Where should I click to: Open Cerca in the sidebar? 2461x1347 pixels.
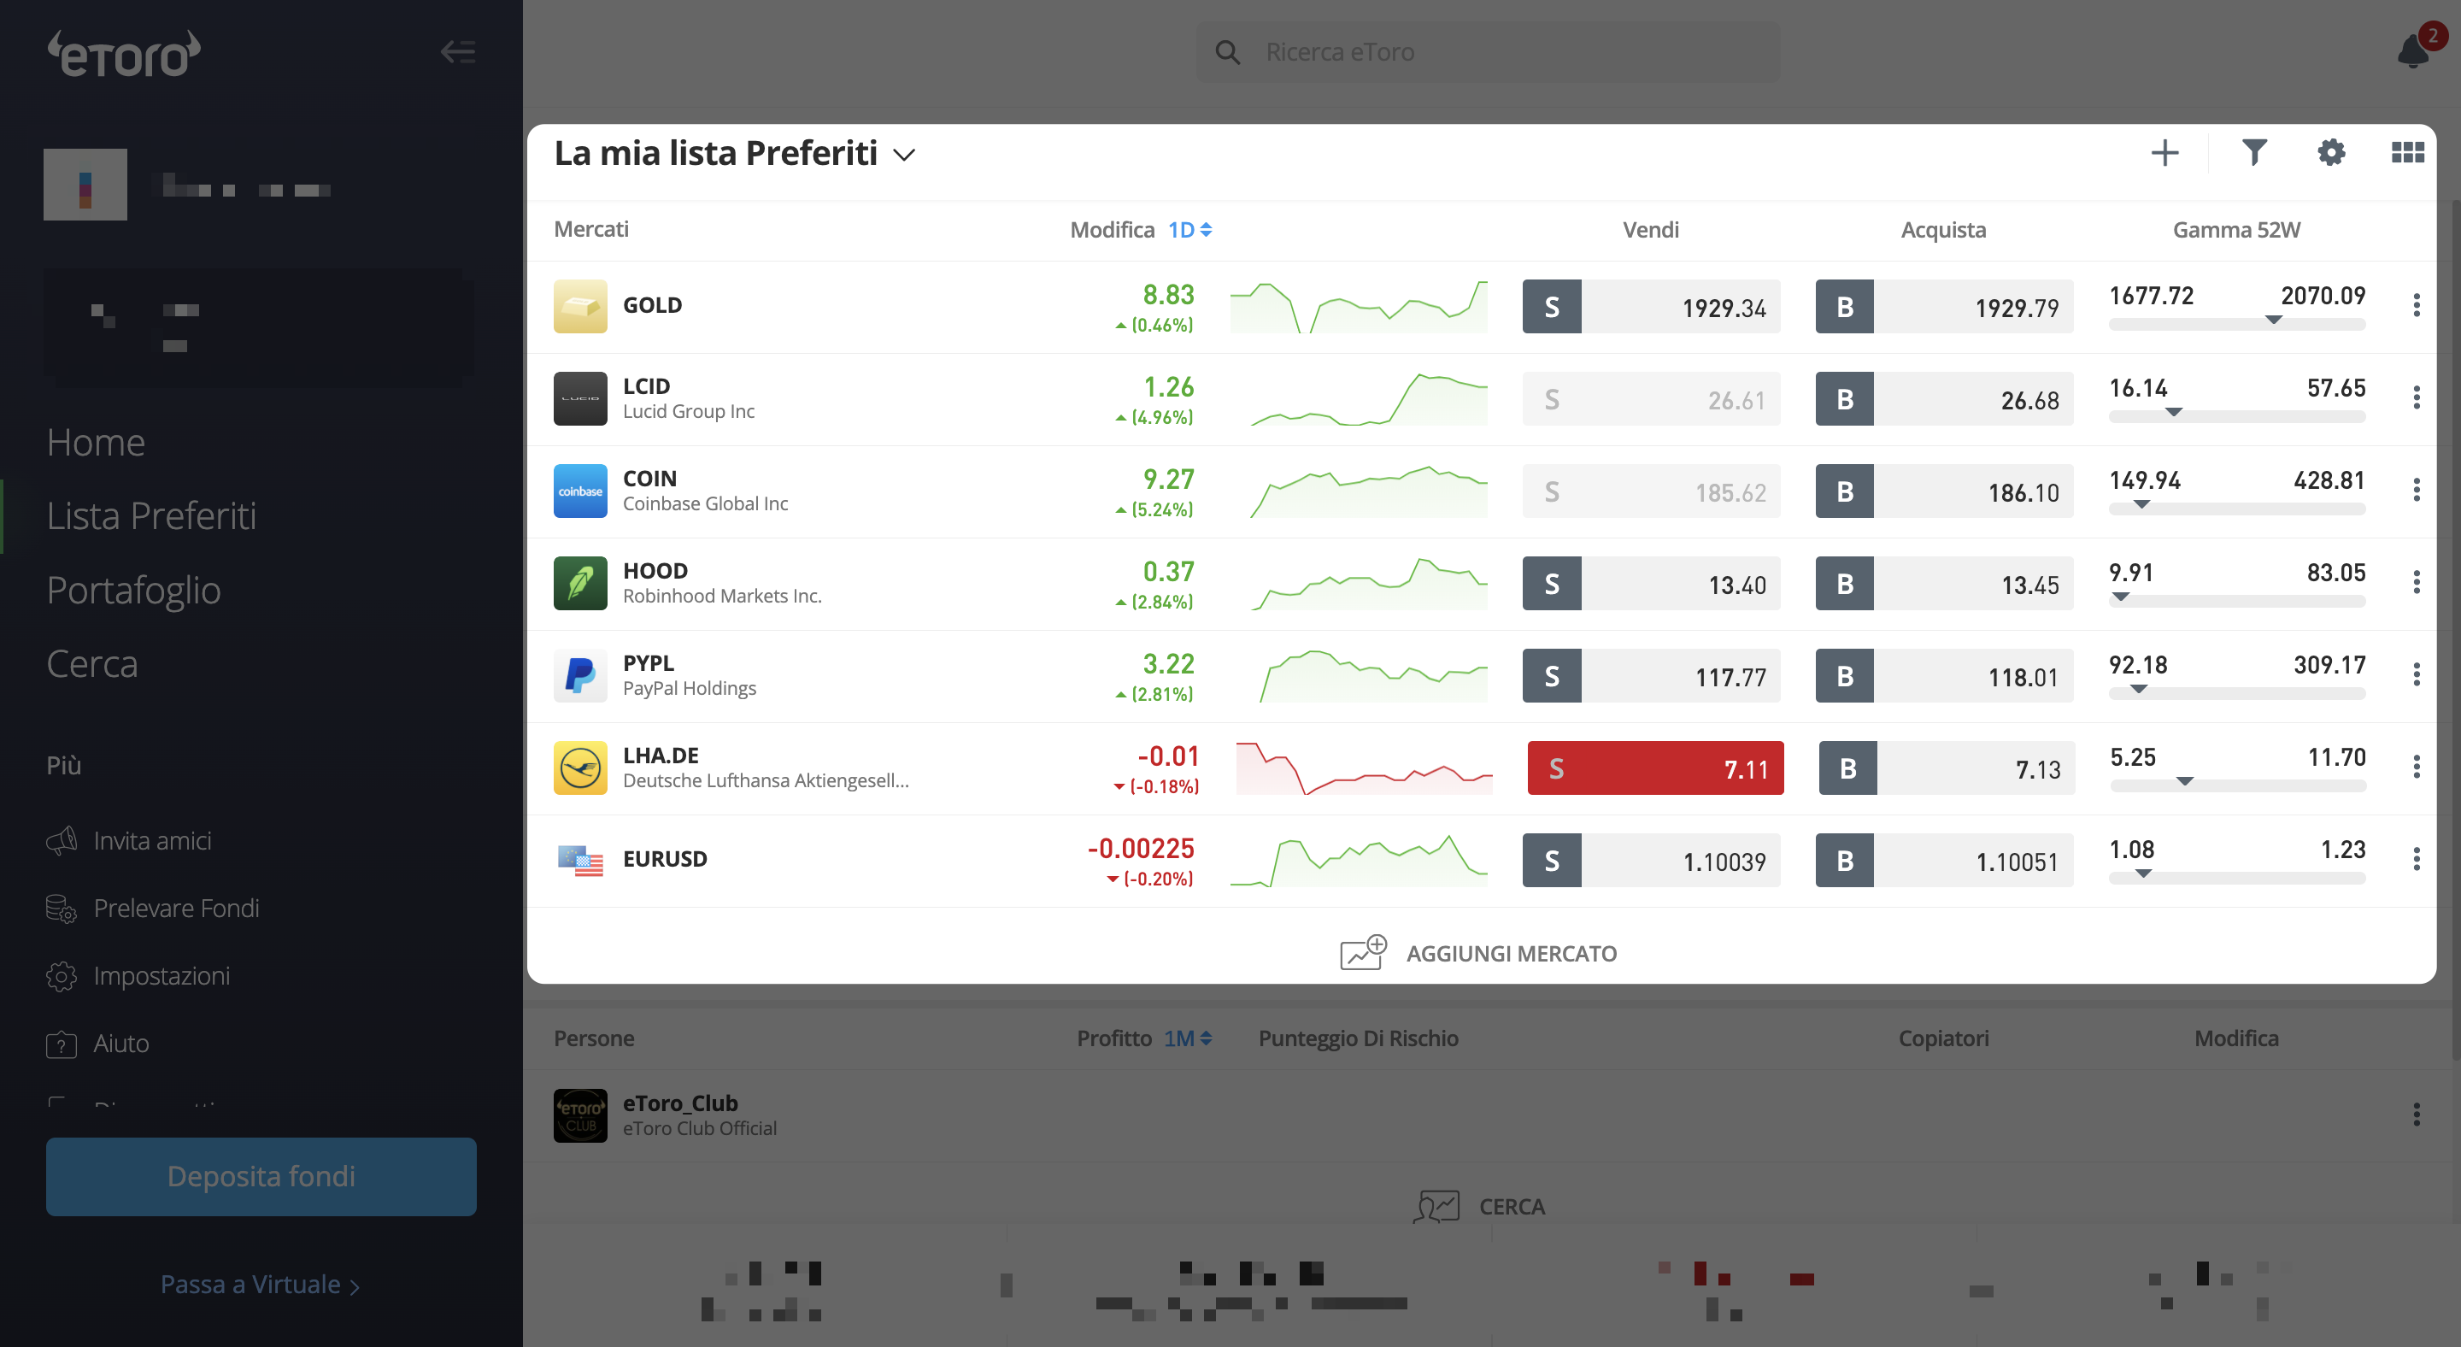point(91,664)
